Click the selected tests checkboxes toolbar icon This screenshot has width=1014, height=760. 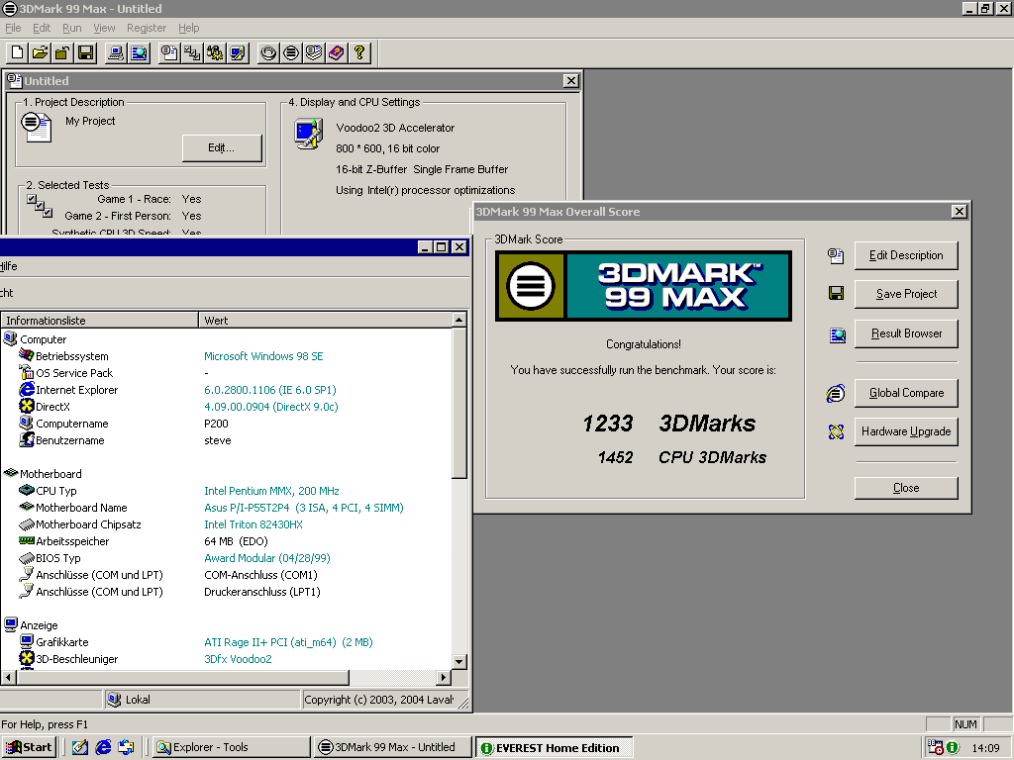[x=192, y=53]
